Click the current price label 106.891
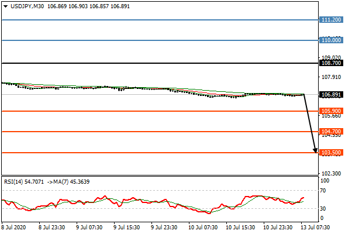Viewport: 345px width, 234px height. coord(331,95)
